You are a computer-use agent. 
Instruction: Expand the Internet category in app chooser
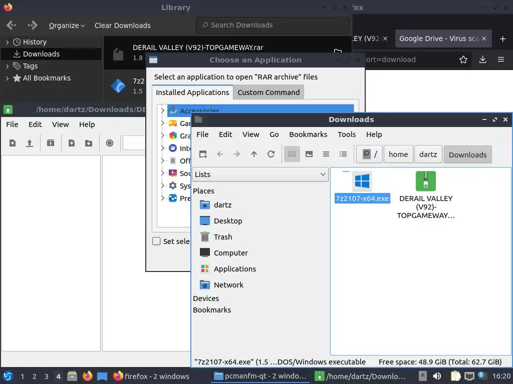[x=163, y=148]
